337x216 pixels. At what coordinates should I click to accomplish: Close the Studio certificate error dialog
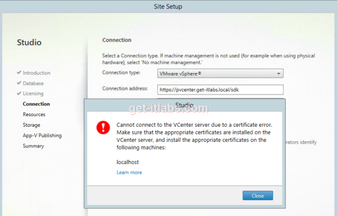tap(258, 196)
